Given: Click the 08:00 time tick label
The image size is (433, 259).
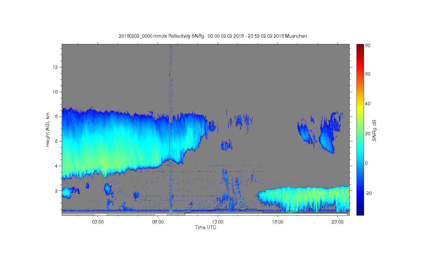Looking at the screenshot, I should pos(158,222).
